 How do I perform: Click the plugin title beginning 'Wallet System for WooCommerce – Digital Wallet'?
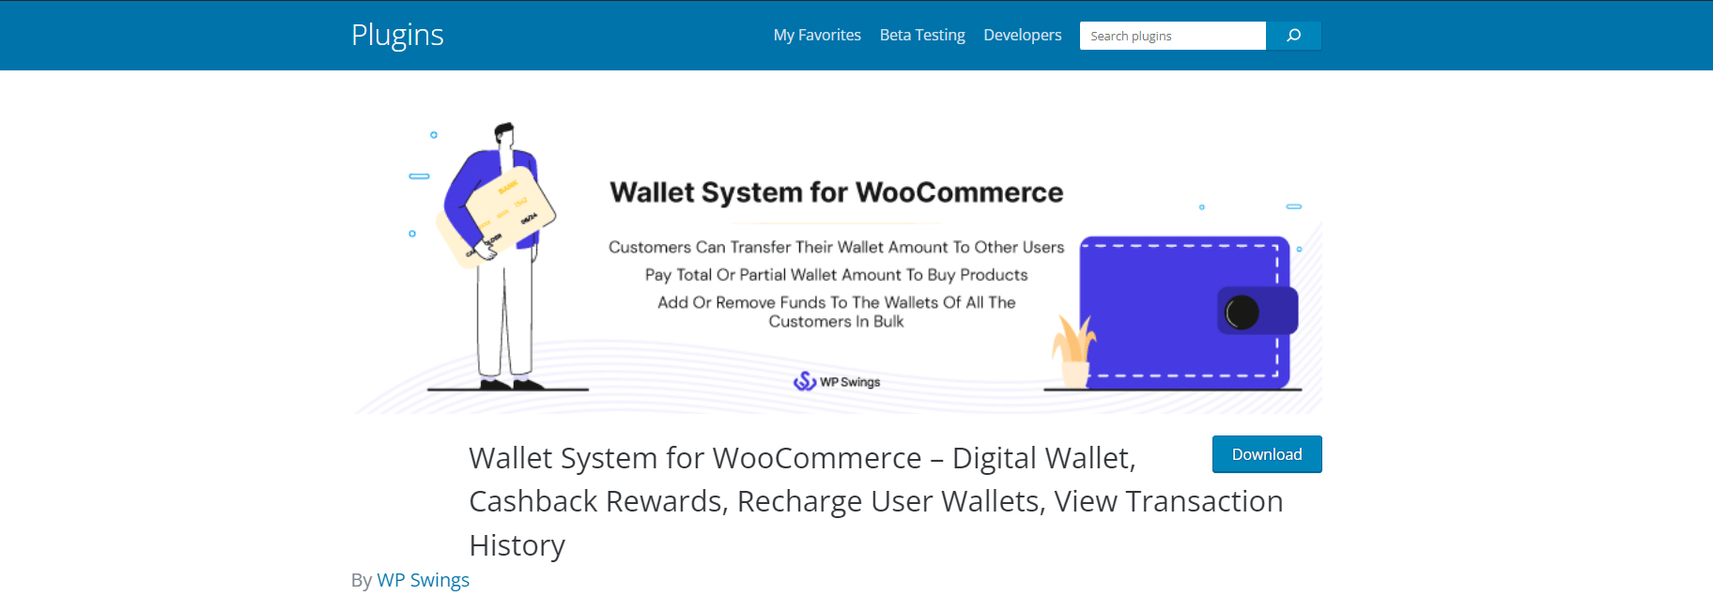pos(875,501)
